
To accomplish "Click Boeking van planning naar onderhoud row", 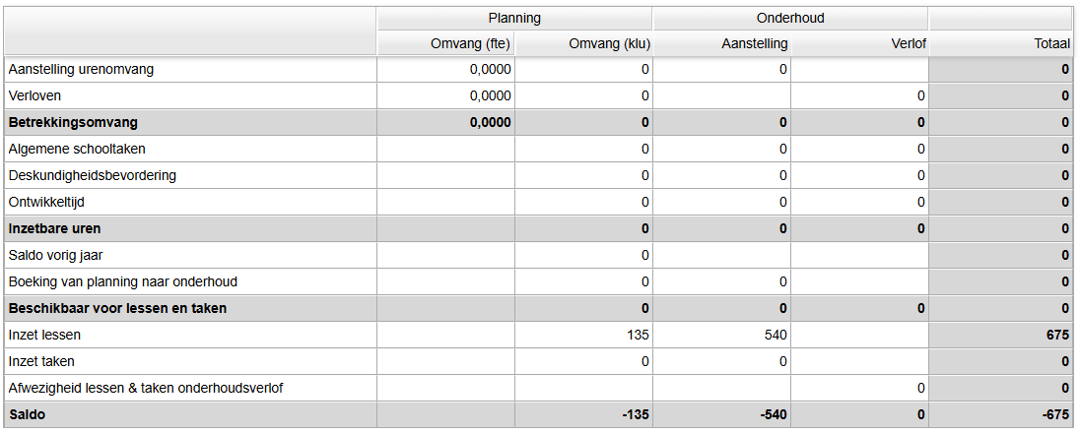I will [122, 282].
